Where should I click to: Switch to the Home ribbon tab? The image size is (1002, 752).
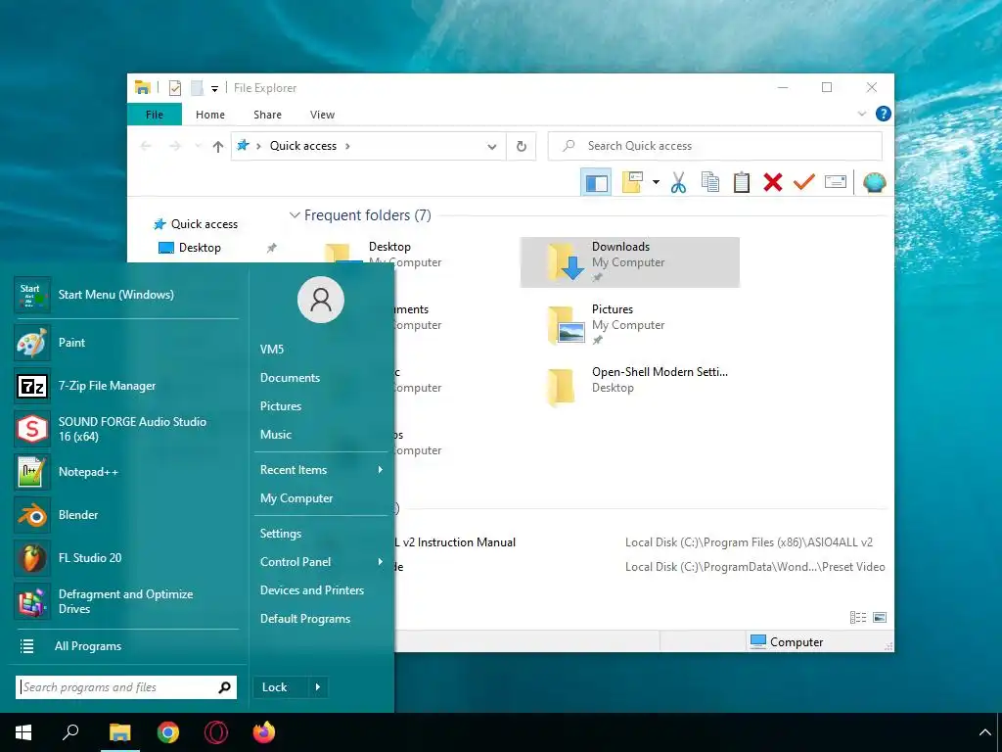(210, 115)
